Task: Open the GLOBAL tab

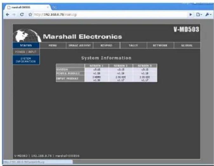Action: (x=187, y=45)
